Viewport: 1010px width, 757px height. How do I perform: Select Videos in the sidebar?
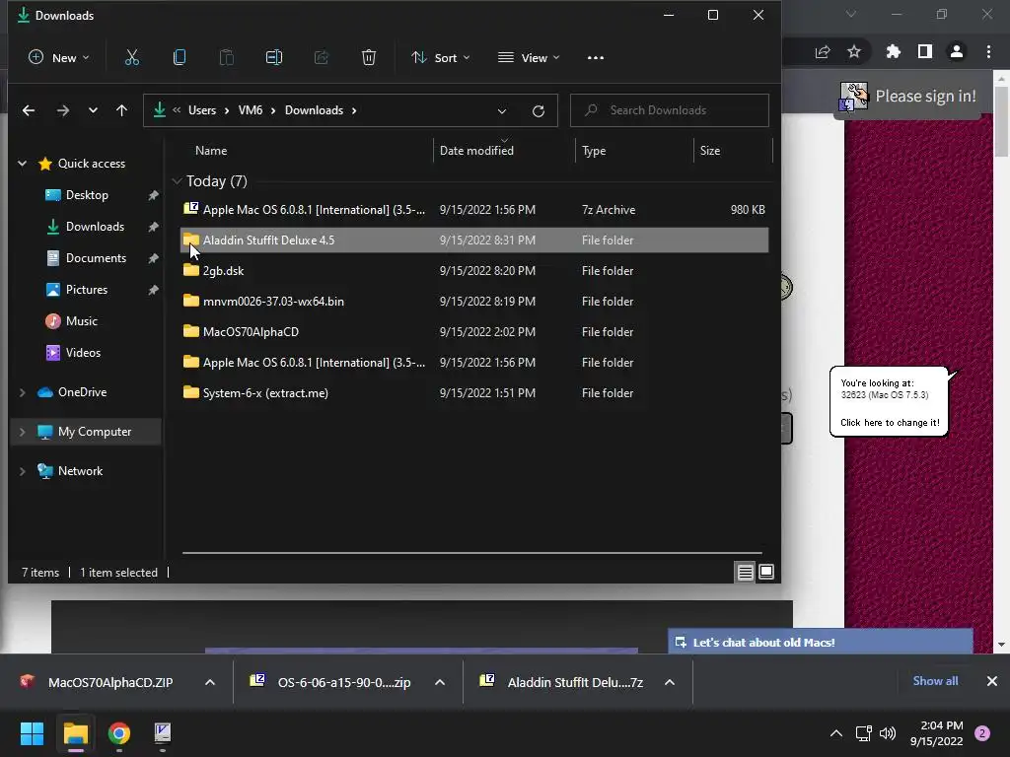(x=83, y=353)
